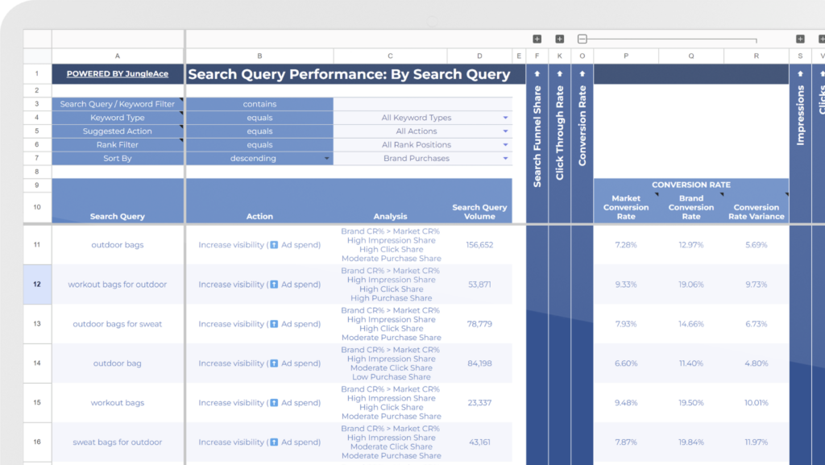Screen dimensions: 825x465
Task: Select search volume value 156,652
Action: [479, 245]
